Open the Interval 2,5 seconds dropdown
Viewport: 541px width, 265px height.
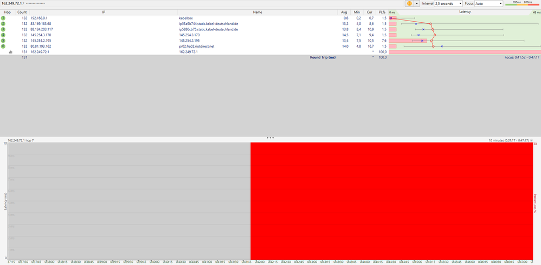pos(448,3)
